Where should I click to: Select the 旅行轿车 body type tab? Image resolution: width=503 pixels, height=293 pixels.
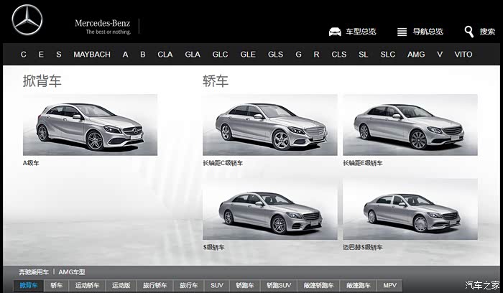155,285
